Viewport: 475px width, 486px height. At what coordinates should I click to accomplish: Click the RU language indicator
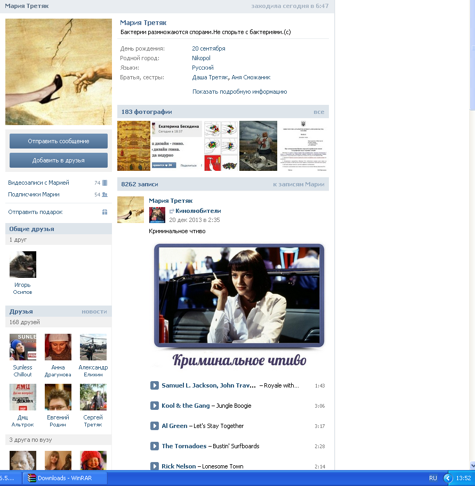tap(433, 478)
